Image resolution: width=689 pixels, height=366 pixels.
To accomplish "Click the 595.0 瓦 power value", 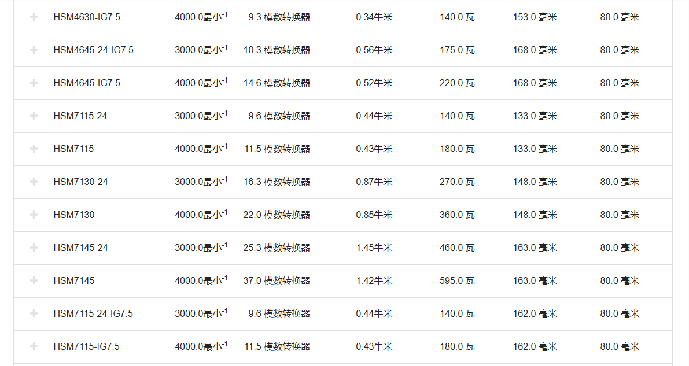I will (457, 280).
